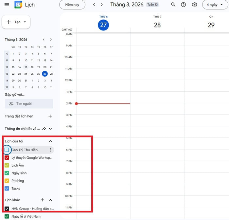229x220 pixels.
Task: Uncheck the Ngày sinh calendar
Action: coord(7,173)
